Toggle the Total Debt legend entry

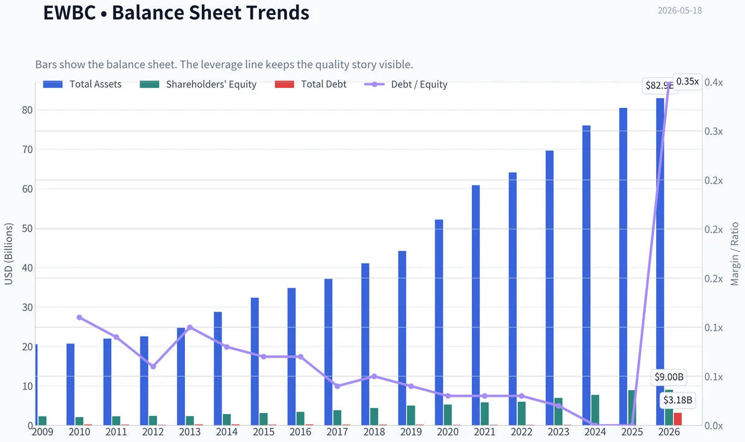click(x=310, y=84)
